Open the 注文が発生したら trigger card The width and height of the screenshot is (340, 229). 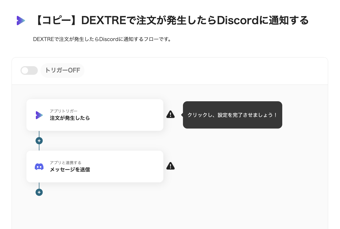(95, 115)
